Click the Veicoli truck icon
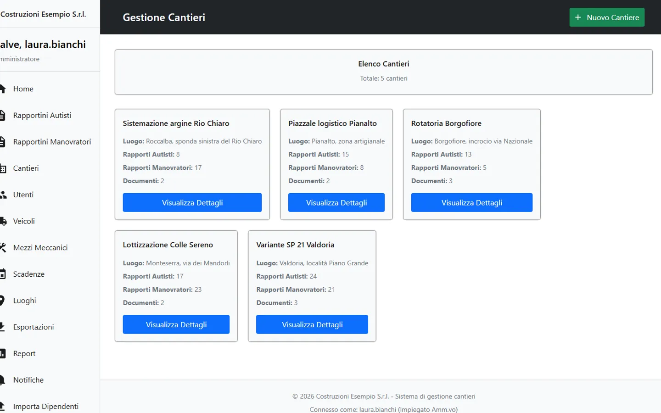Screen dimensions: 661x413 pos(3,221)
